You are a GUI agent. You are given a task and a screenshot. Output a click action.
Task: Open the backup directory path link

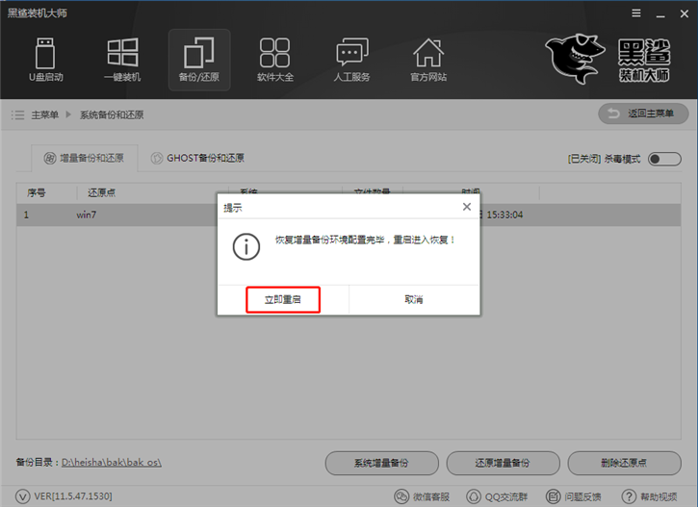111,463
